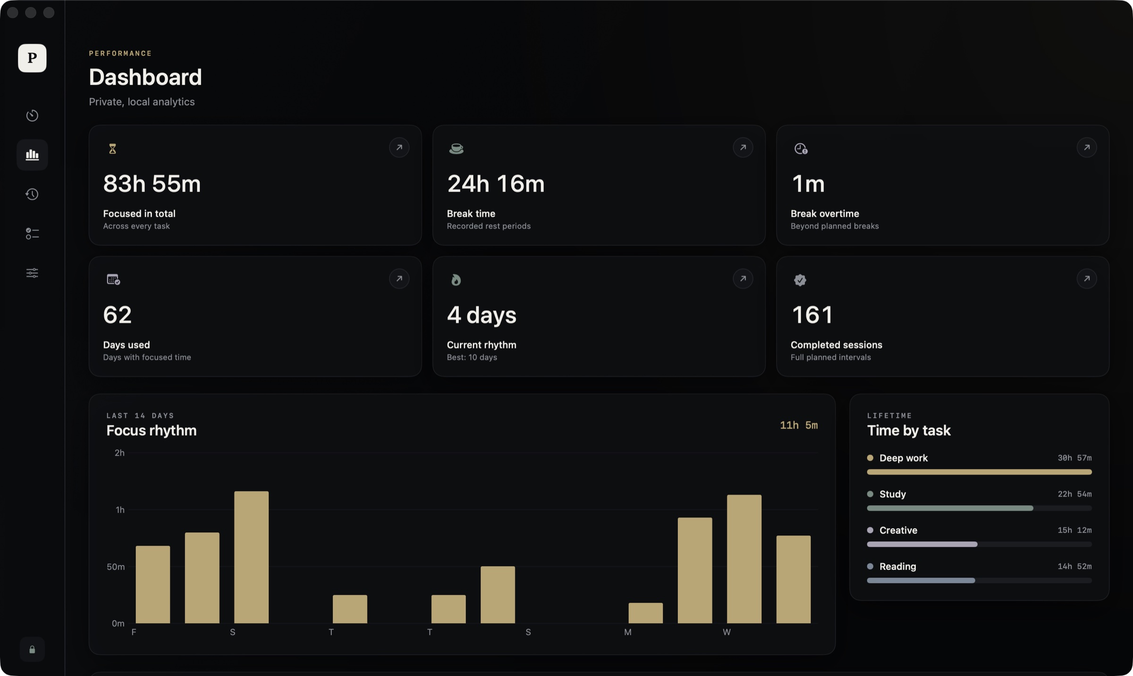The width and height of the screenshot is (1133, 676).
Task: Expand the Break overtime card arrow
Action: coord(1086,148)
